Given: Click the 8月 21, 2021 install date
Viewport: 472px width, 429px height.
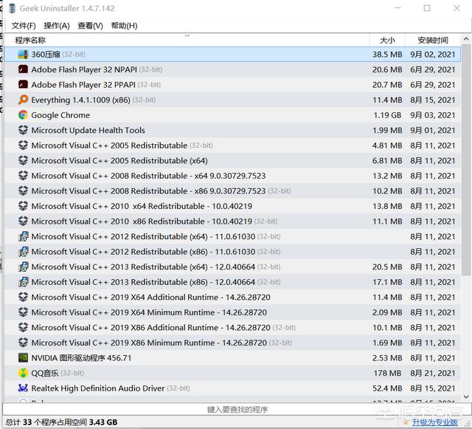Looking at the screenshot, I should (x=433, y=373).
